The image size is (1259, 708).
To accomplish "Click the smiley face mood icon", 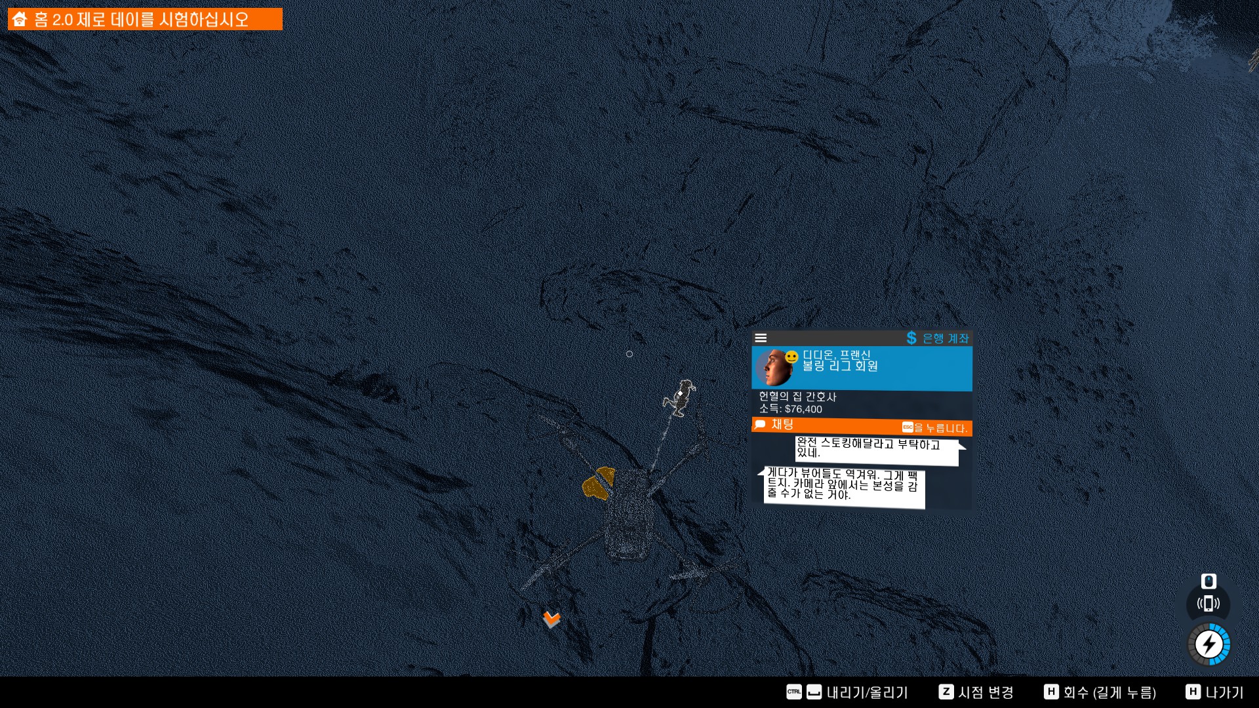I will pos(791,357).
